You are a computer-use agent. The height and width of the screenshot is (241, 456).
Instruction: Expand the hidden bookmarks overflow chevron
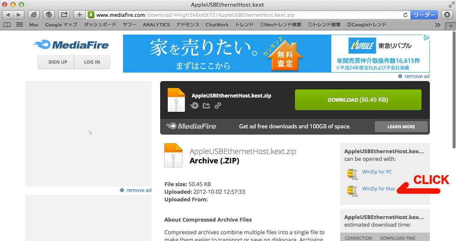[x=438, y=25]
